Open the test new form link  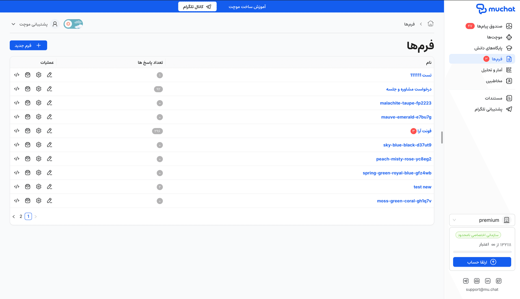click(x=422, y=187)
